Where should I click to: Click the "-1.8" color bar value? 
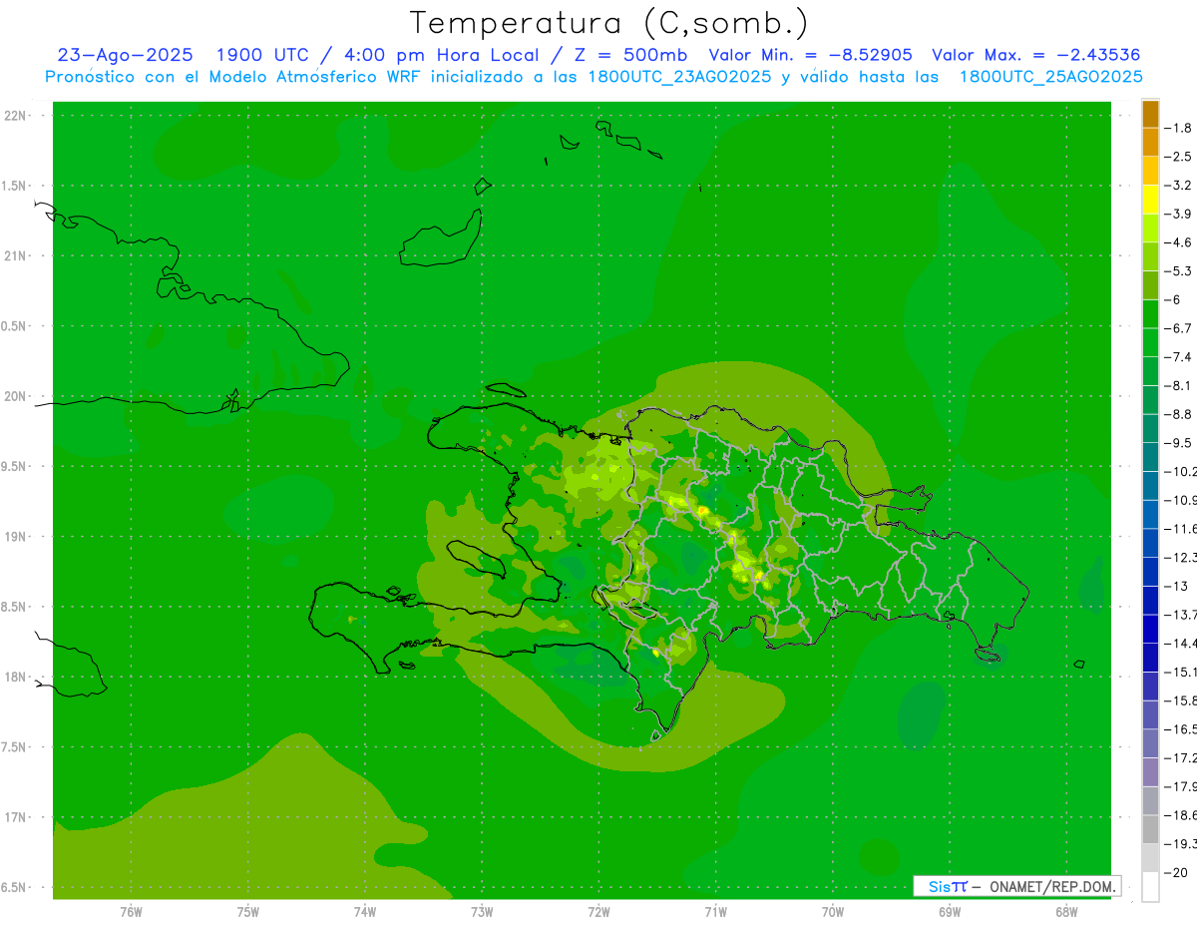pos(1178,128)
